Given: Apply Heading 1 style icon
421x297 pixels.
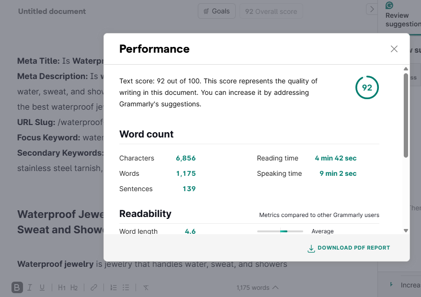Looking at the screenshot, I should (x=62, y=287).
